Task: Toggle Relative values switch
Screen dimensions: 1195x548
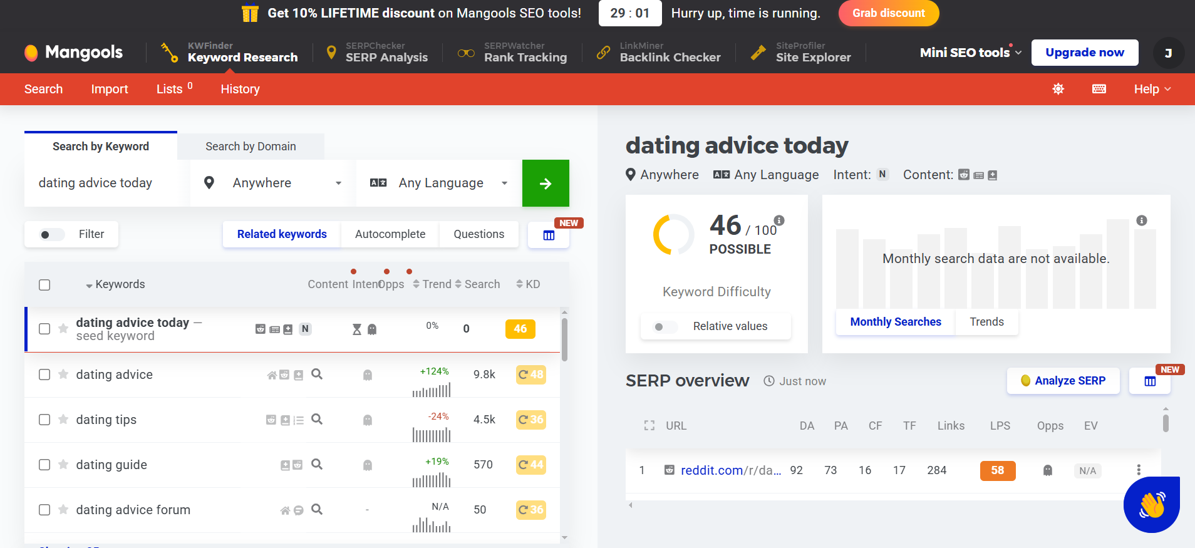Action: (x=666, y=327)
